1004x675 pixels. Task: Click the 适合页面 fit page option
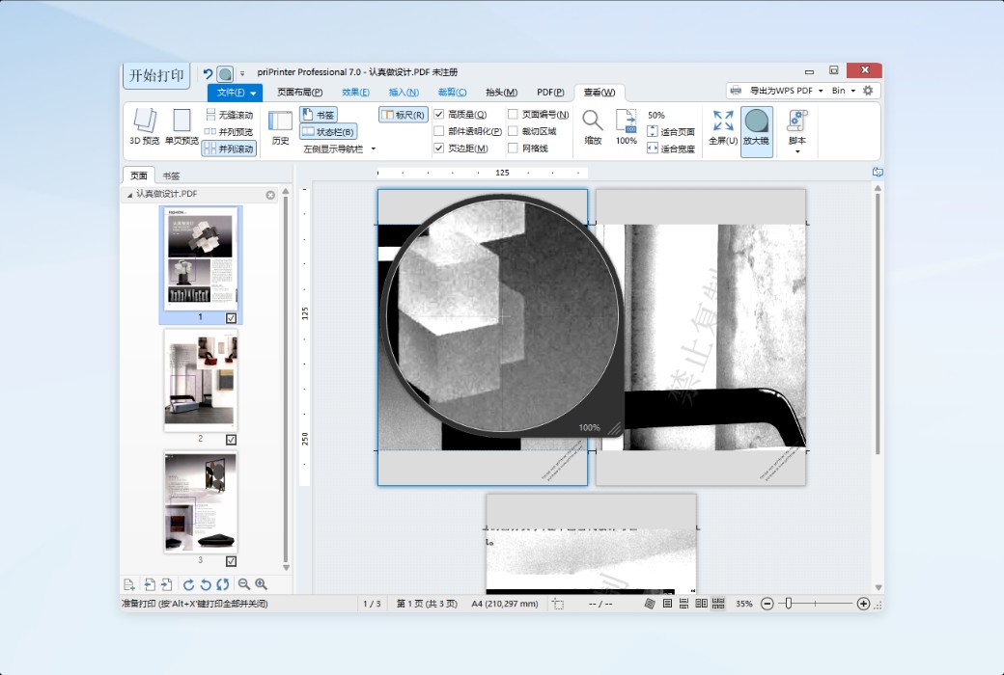671,132
